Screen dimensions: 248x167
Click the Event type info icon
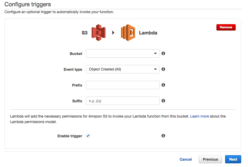click(163, 69)
